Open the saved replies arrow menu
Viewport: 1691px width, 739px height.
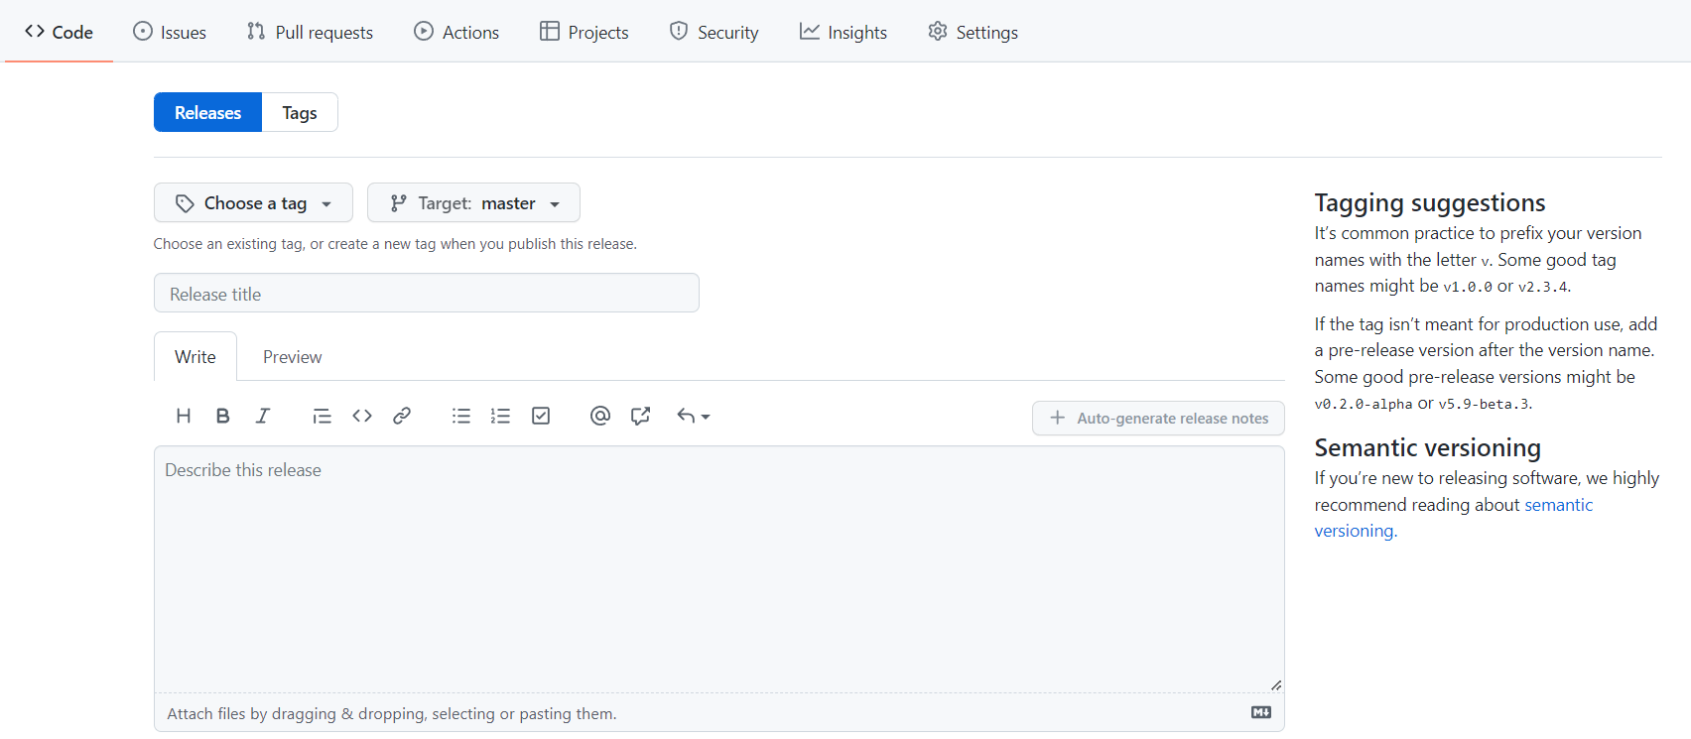click(694, 416)
